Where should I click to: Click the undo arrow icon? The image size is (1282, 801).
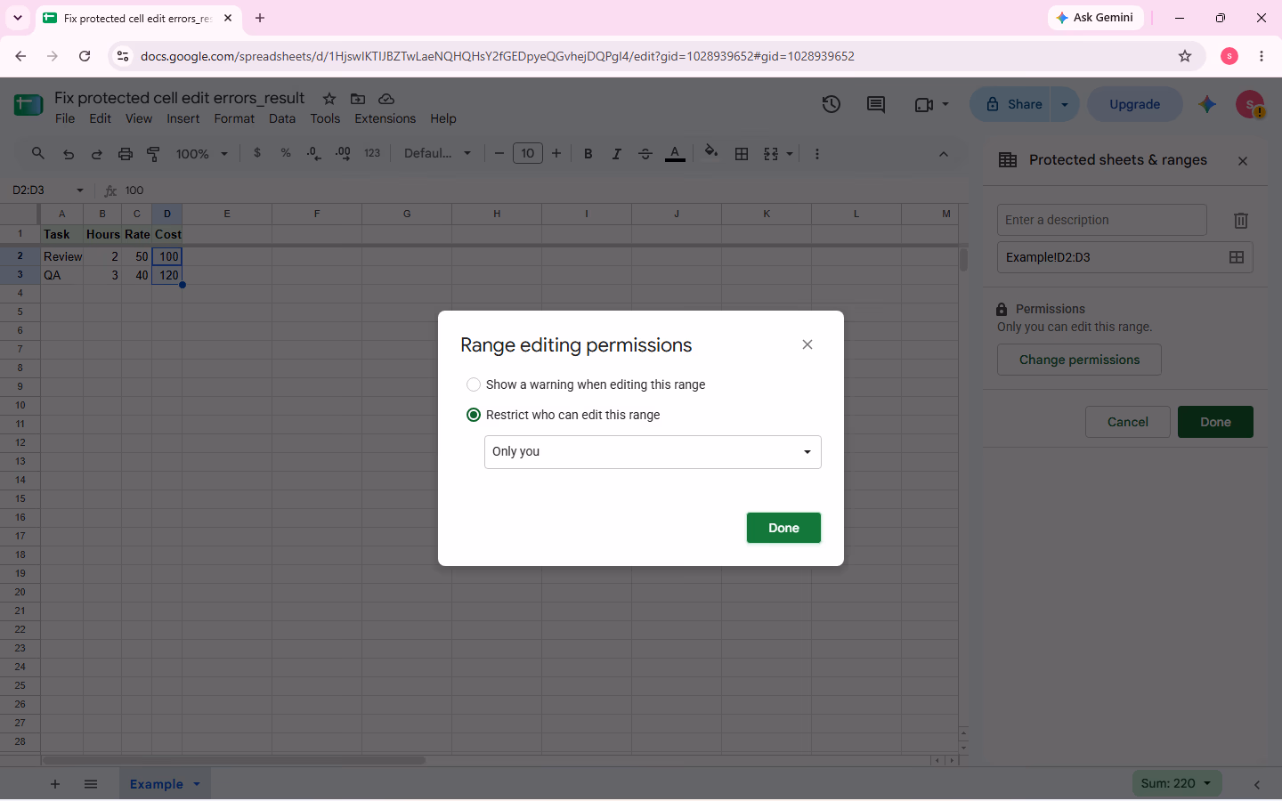coord(69,154)
